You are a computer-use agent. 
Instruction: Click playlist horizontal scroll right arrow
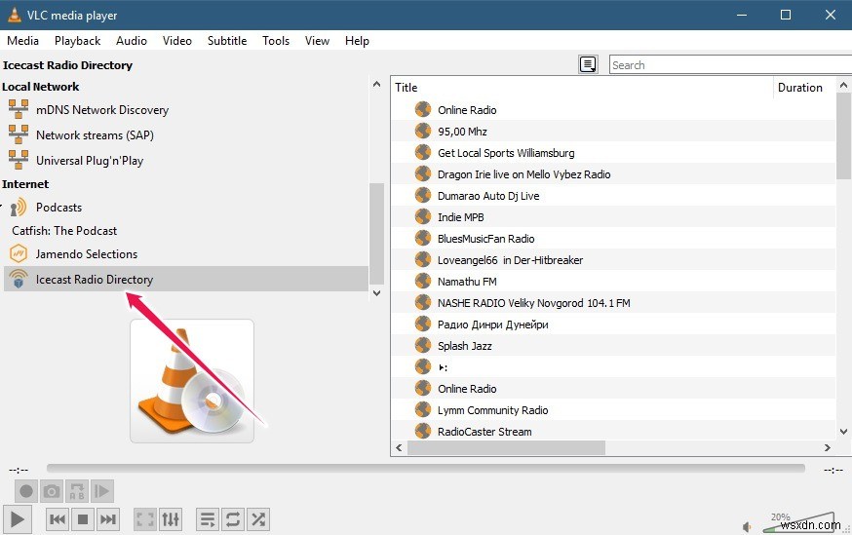(827, 448)
